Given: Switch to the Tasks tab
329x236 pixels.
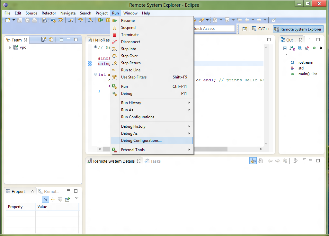Looking at the screenshot, I should [x=153, y=161].
